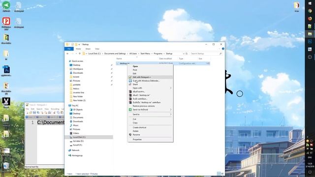Expand the Open with submenu
315x177 pixels.
tap(150, 88)
